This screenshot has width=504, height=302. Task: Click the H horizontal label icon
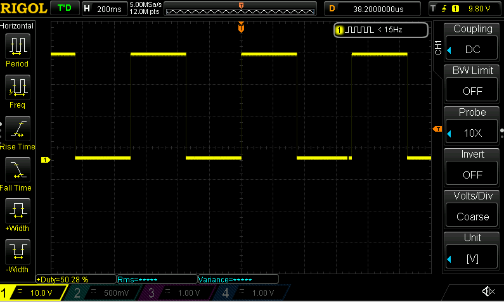pyautogui.click(x=87, y=9)
